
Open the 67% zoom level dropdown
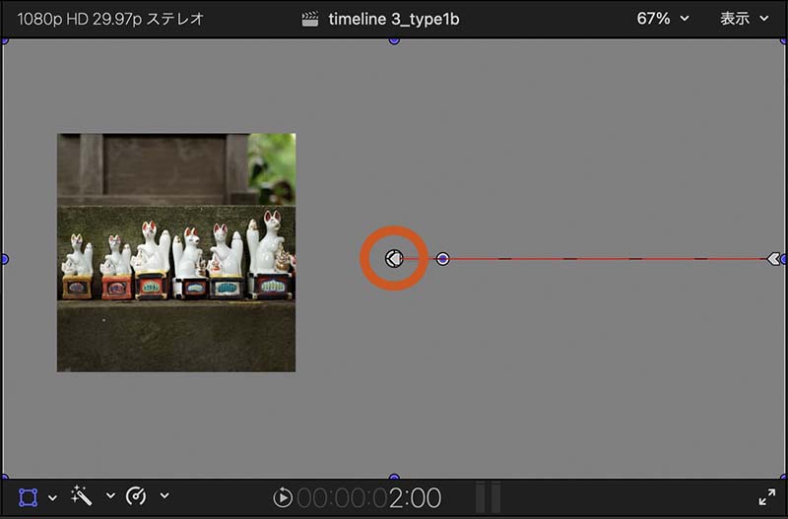point(662,19)
